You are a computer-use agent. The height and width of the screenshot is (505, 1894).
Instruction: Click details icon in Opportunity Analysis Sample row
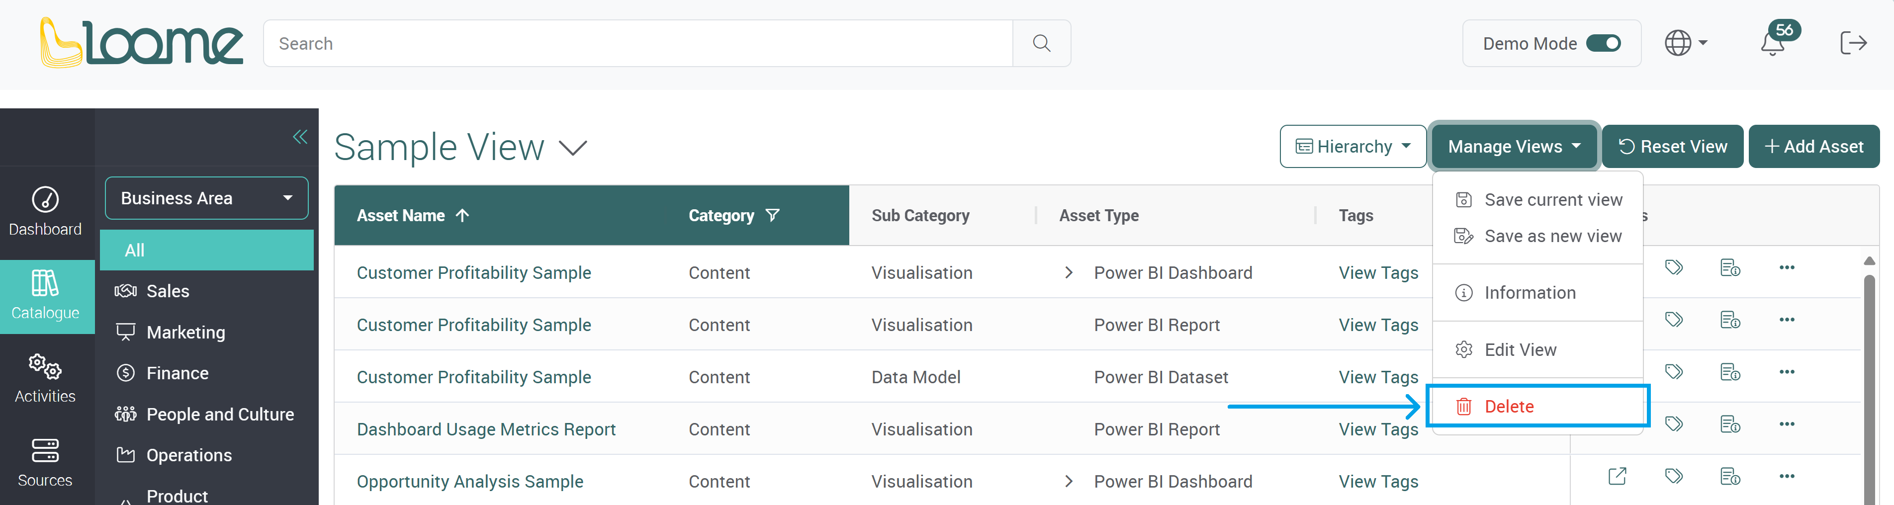[1730, 476]
